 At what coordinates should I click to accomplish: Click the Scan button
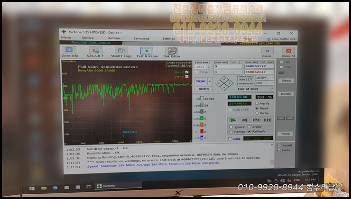[x=201, y=81]
